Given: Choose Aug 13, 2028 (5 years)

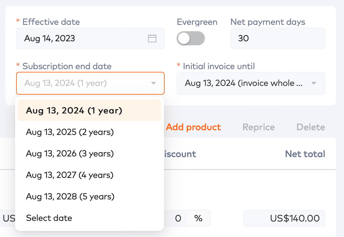Looking at the screenshot, I should click(90, 197).
